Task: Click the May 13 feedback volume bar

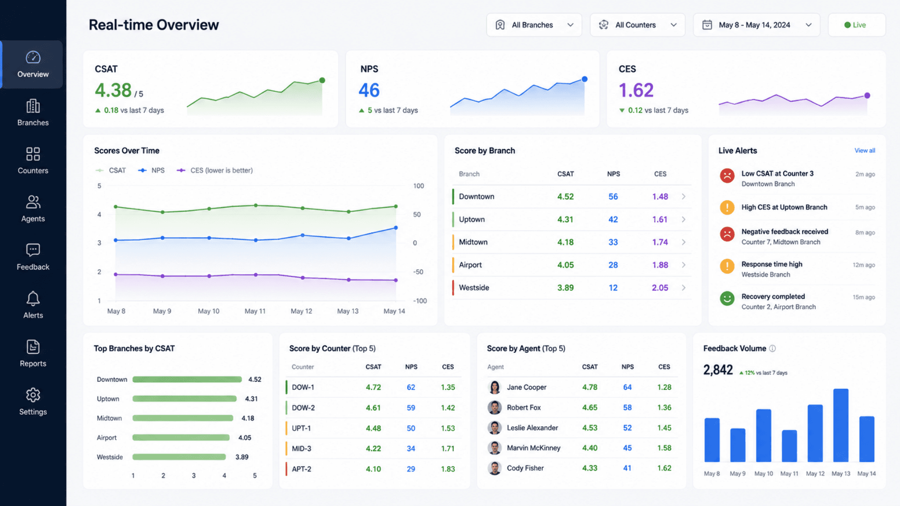Action: click(840, 425)
